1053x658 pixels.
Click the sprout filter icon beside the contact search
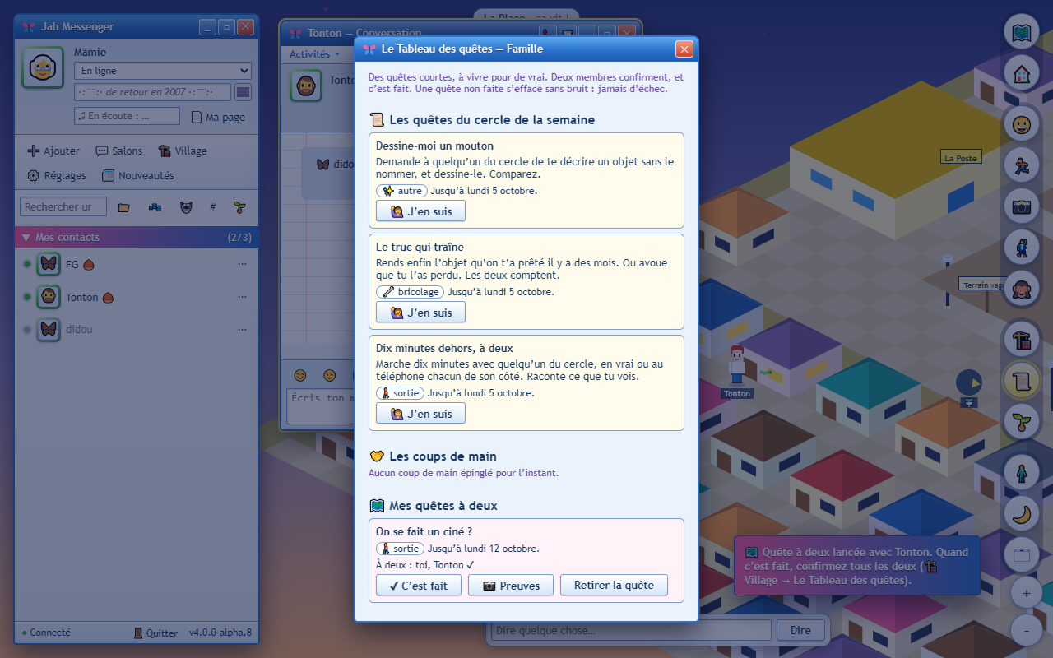coord(239,207)
